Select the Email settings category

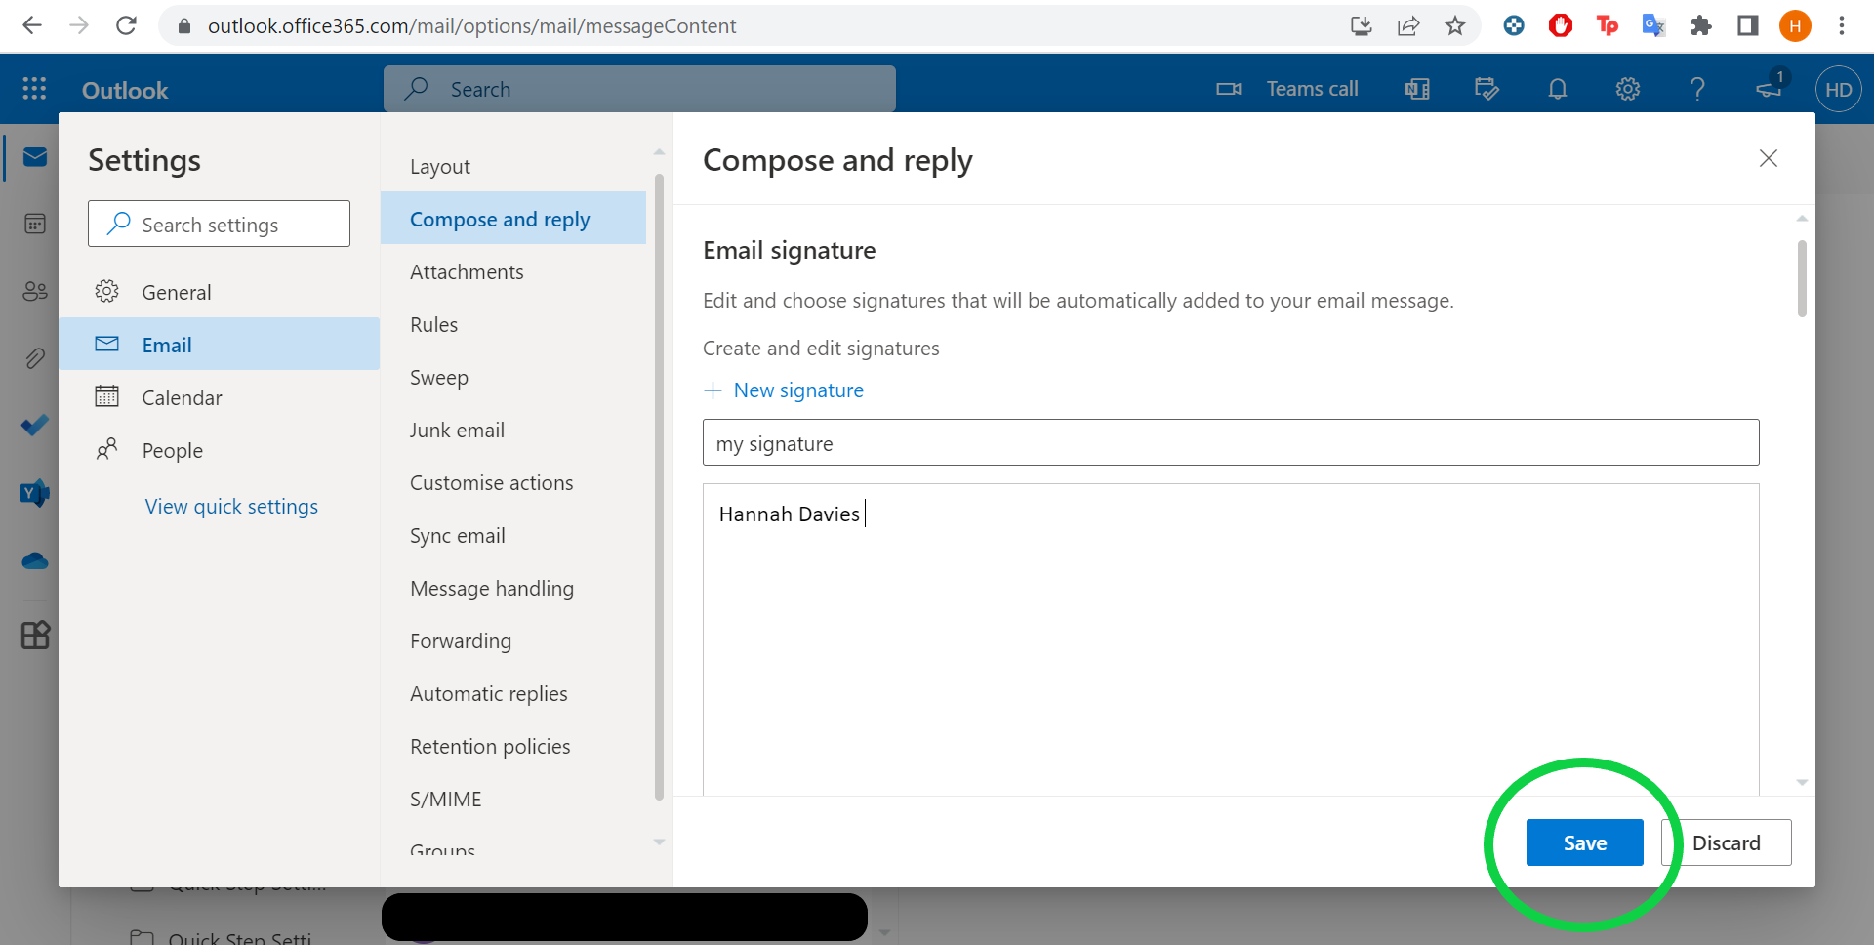219,344
